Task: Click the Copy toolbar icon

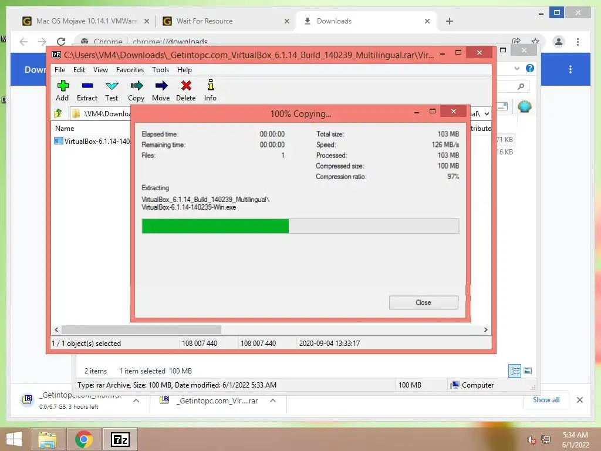Action: click(x=136, y=90)
